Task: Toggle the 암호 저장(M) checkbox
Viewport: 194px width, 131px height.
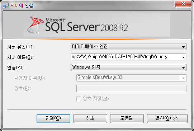Action: coord(79,99)
